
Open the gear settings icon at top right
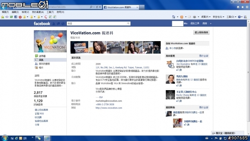247,7
